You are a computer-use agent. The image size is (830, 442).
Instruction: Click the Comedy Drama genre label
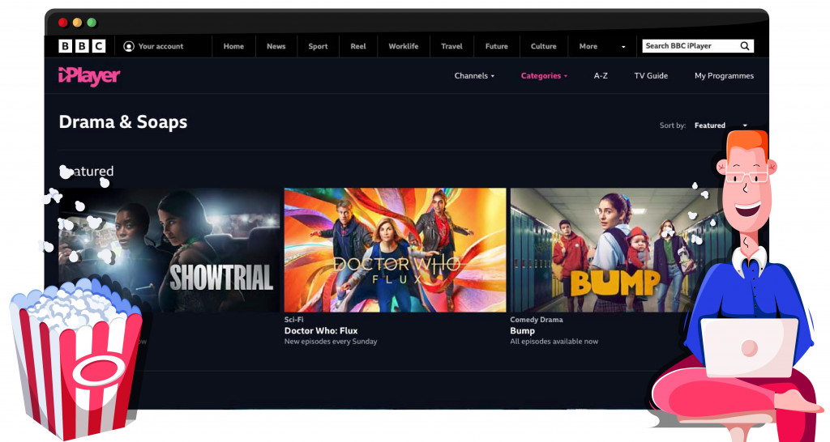click(537, 320)
